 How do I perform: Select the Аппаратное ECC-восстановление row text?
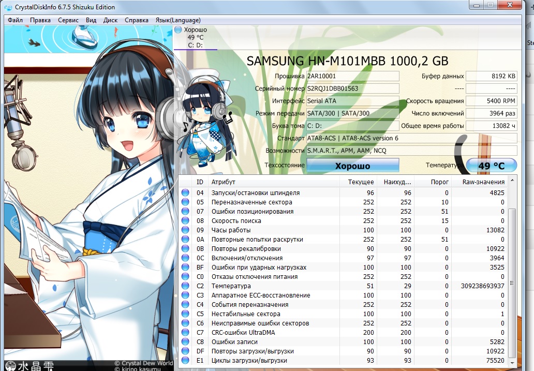(x=260, y=295)
